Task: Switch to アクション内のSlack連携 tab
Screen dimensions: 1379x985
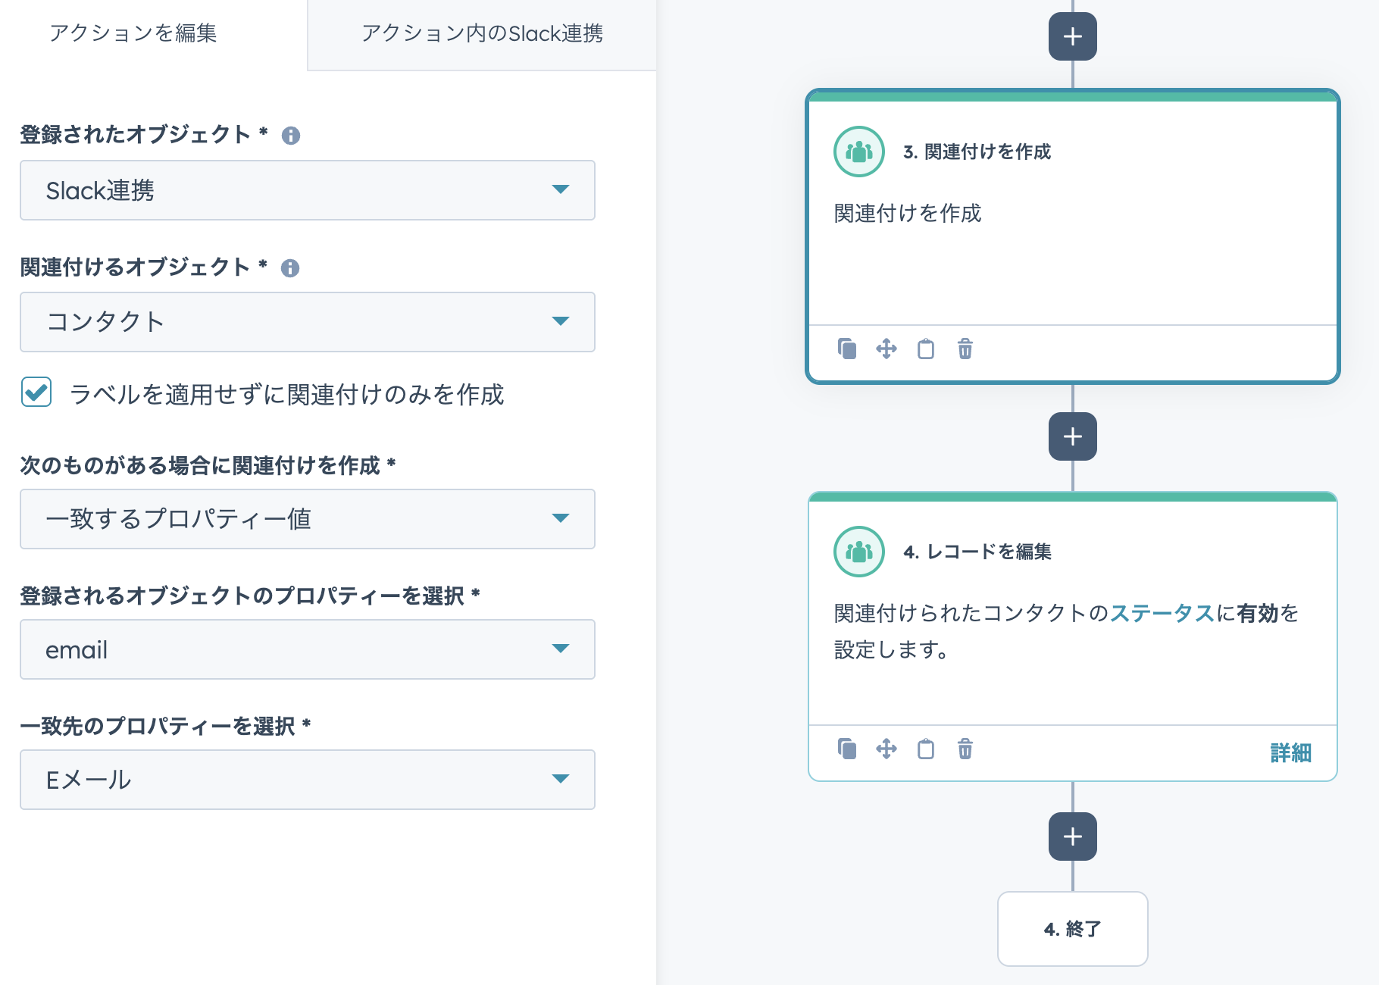Action: click(482, 33)
